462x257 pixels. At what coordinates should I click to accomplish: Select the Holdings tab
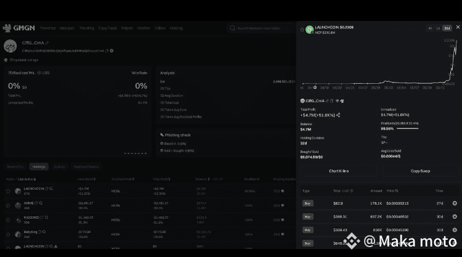[39, 166]
